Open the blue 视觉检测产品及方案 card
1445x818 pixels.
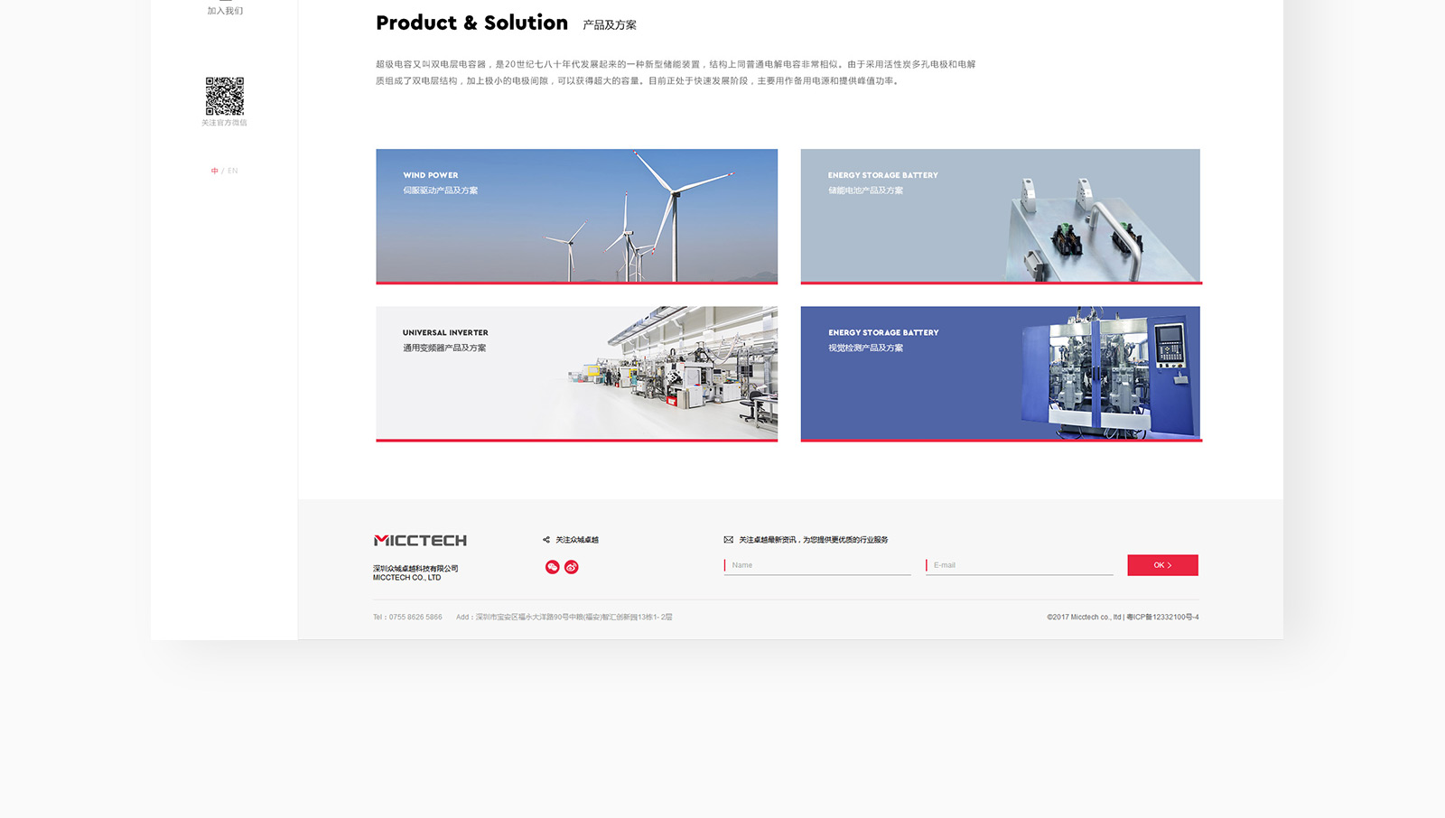coord(1001,373)
